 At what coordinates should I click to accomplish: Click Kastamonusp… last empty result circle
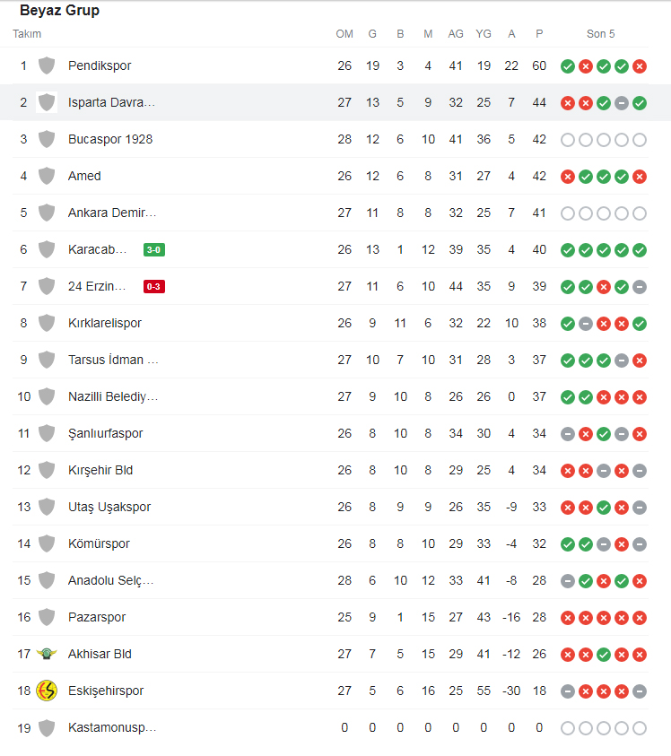point(640,728)
